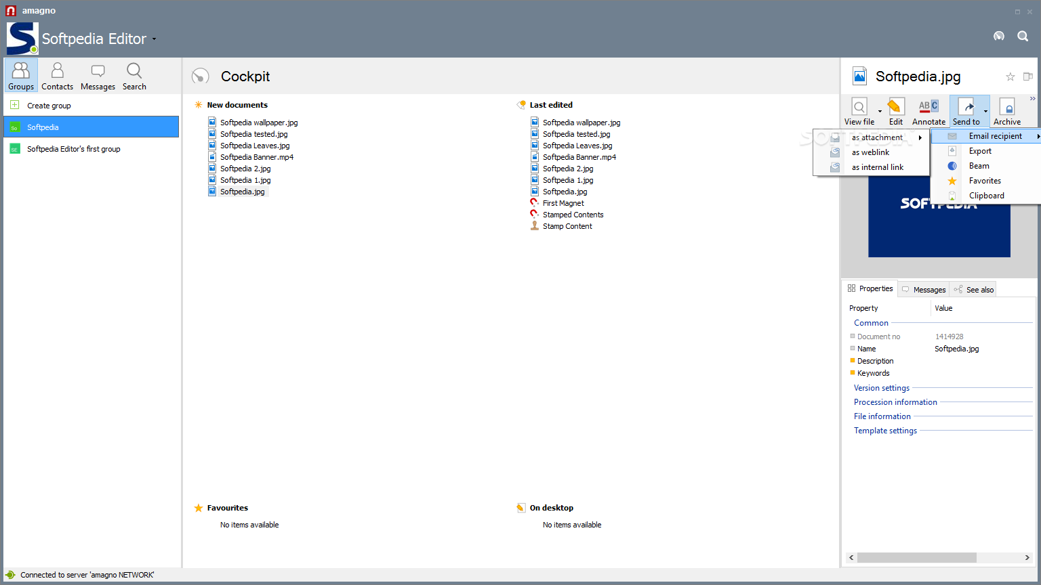Open the Search view in sidebar
This screenshot has height=585, width=1041.
point(134,75)
